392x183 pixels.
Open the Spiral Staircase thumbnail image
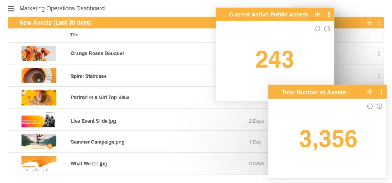[x=39, y=76]
